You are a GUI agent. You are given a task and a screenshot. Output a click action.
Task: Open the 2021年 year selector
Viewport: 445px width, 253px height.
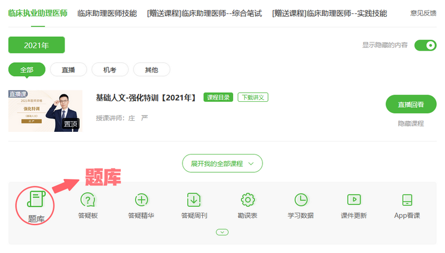tap(37, 45)
